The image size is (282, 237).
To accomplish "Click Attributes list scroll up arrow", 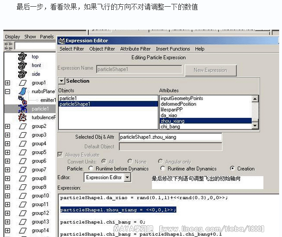I will tap(255, 99).
